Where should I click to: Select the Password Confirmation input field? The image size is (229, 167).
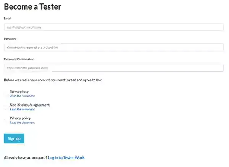coord(113,68)
